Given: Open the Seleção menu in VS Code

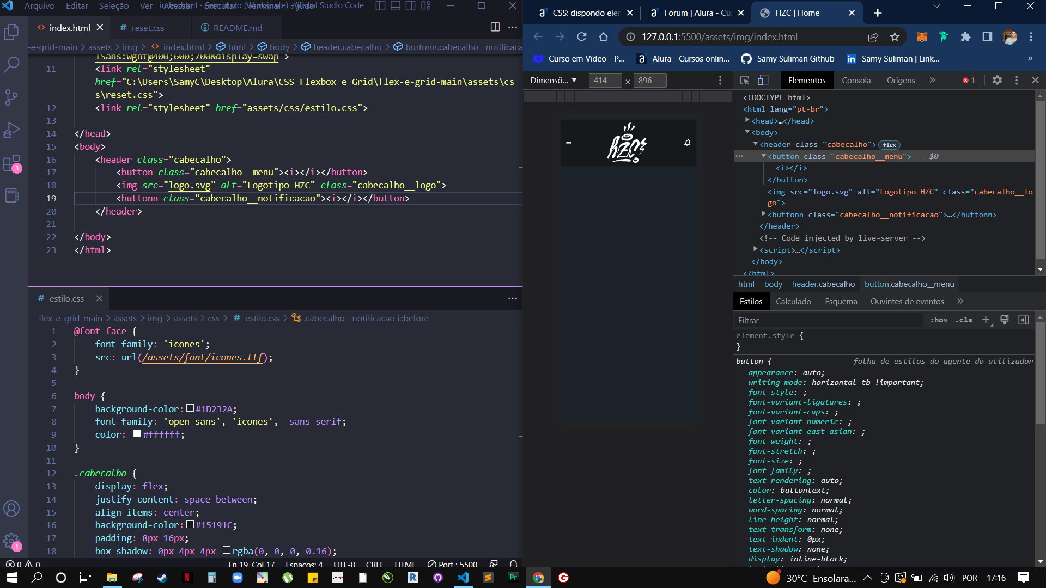Looking at the screenshot, I should [x=114, y=5].
